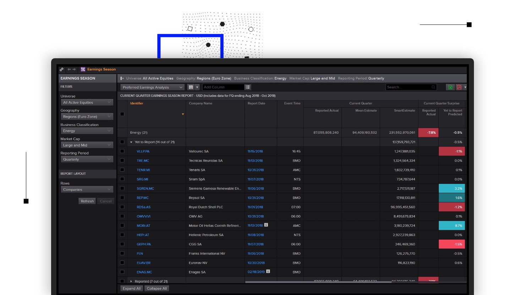The width and height of the screenshot is (525, 295).
Task: Click Siemens Gamesa Renewable company name cell
Action: tap(215, 189)
